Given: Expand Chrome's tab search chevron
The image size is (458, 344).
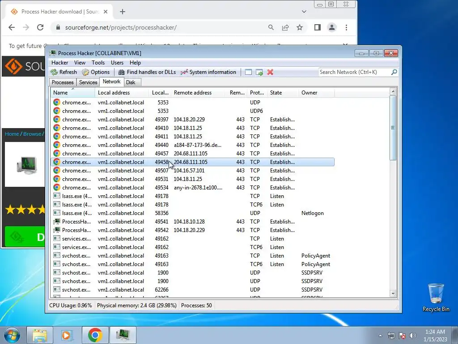Looking at the screenshot, I should [x=304, y=12].
